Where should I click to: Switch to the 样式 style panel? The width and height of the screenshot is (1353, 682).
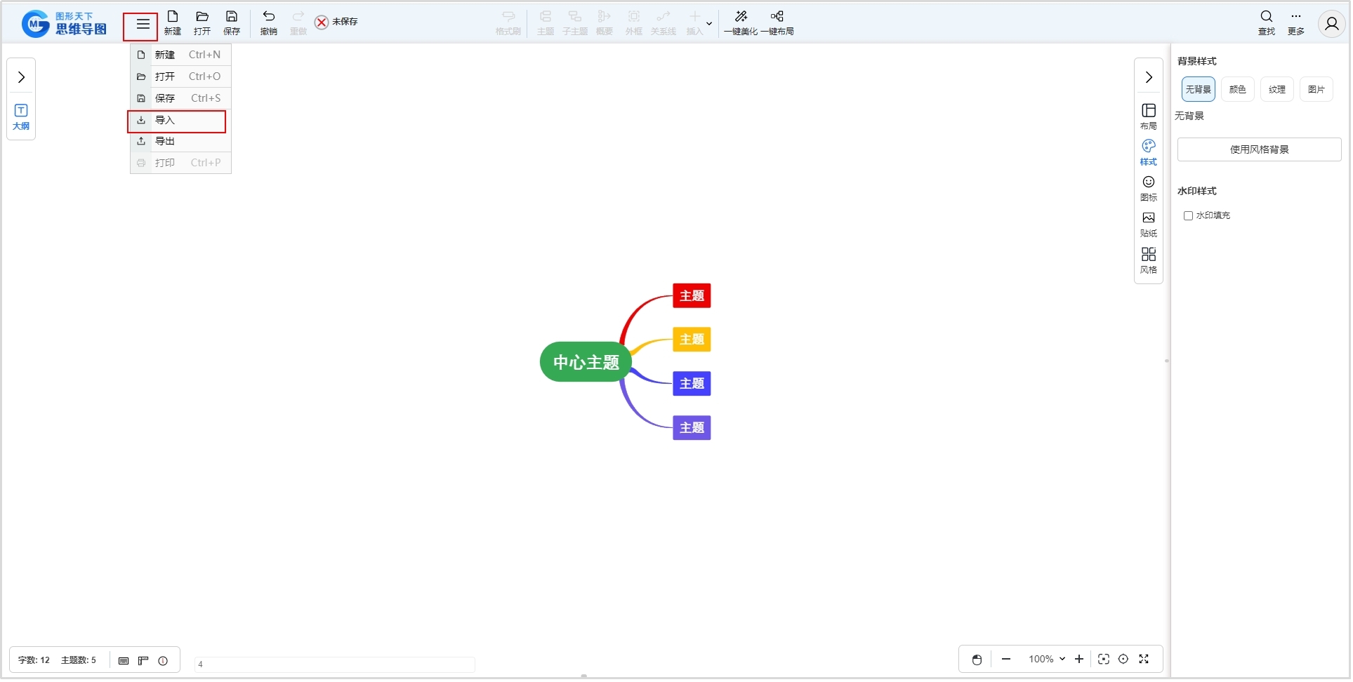1149,153
